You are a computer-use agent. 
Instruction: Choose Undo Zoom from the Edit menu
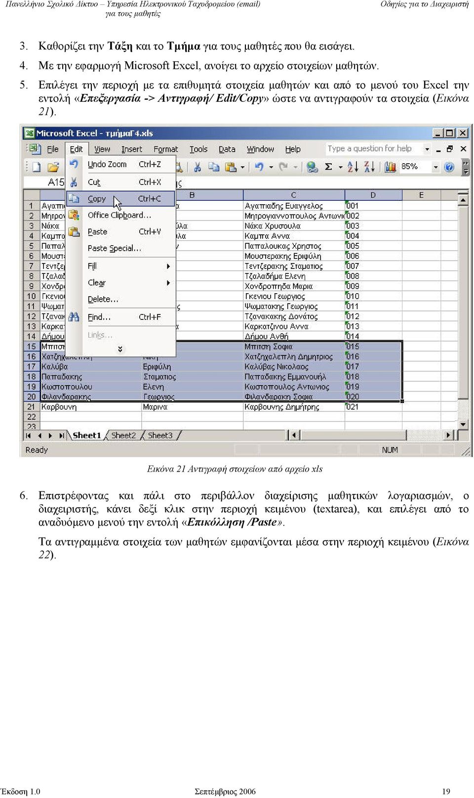[x=121, y=164]
